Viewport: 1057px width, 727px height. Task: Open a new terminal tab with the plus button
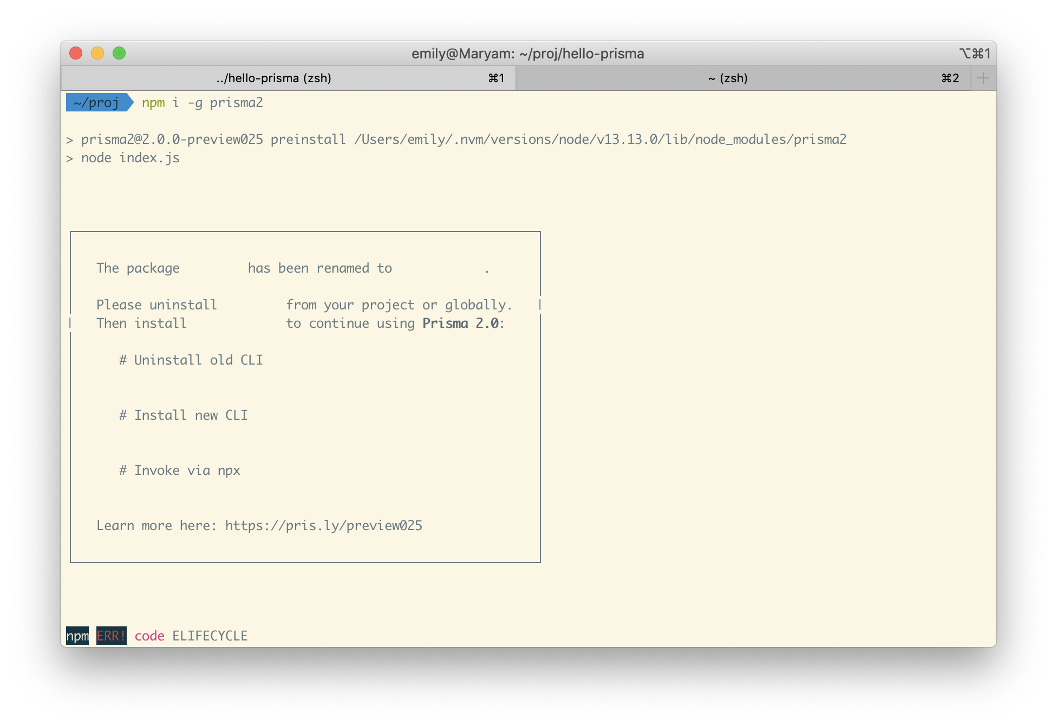982,78
